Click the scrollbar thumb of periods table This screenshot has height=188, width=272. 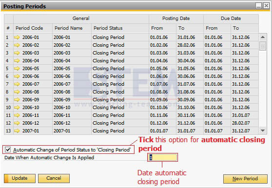point(263,46)
